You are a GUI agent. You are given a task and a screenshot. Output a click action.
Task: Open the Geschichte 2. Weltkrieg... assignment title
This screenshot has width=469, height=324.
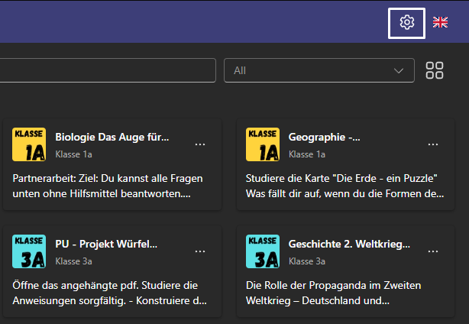pos(349,244)
